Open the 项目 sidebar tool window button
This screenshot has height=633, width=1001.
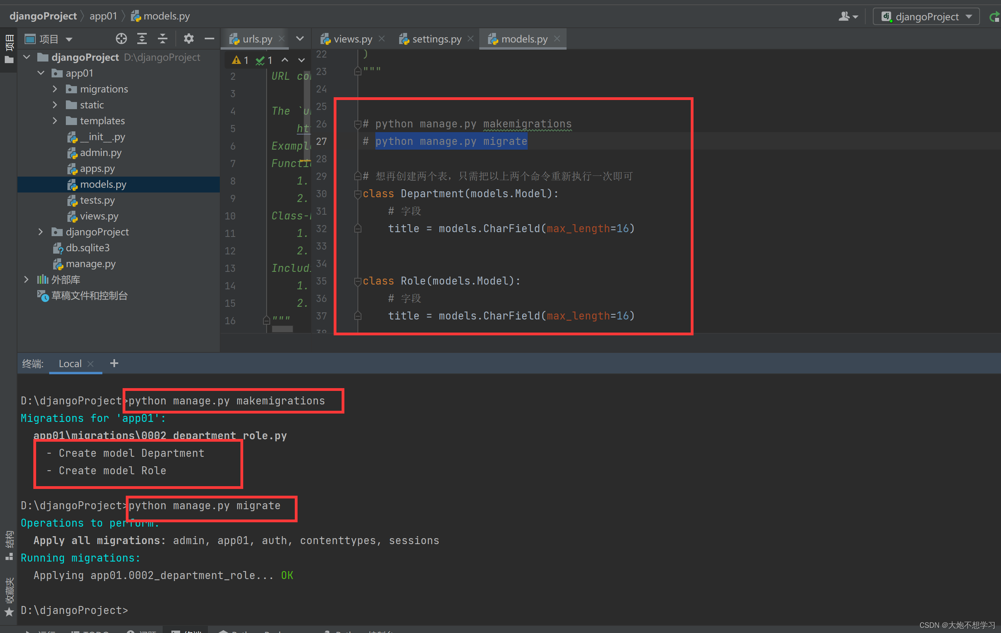[x=9, y=49]
